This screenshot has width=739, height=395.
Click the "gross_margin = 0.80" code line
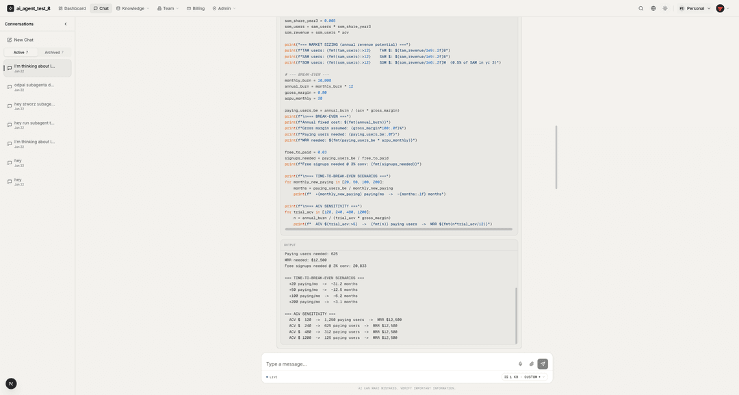tap(305, 93)
